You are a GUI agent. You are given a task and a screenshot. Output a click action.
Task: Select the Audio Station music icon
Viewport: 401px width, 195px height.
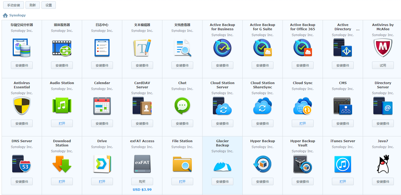pos(62,106)
